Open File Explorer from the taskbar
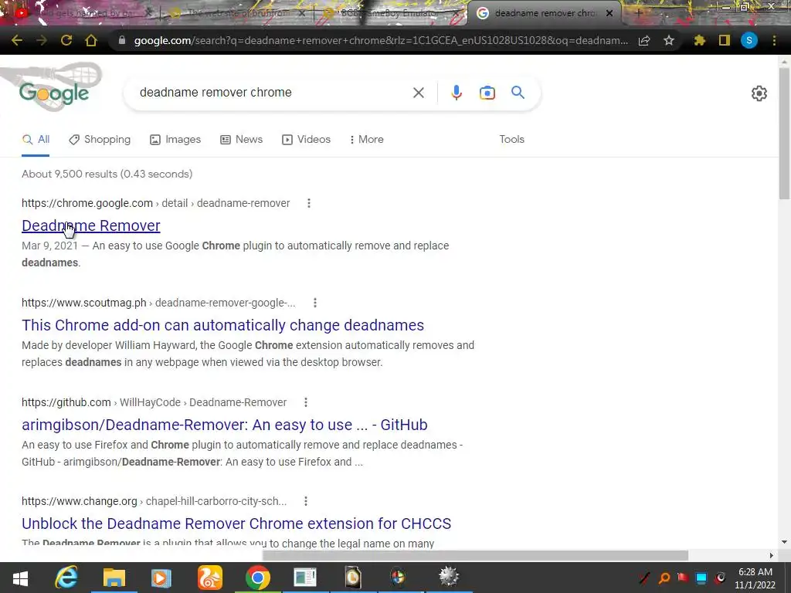The height and width of the screenshot is (593, 791). pos(114,578)
